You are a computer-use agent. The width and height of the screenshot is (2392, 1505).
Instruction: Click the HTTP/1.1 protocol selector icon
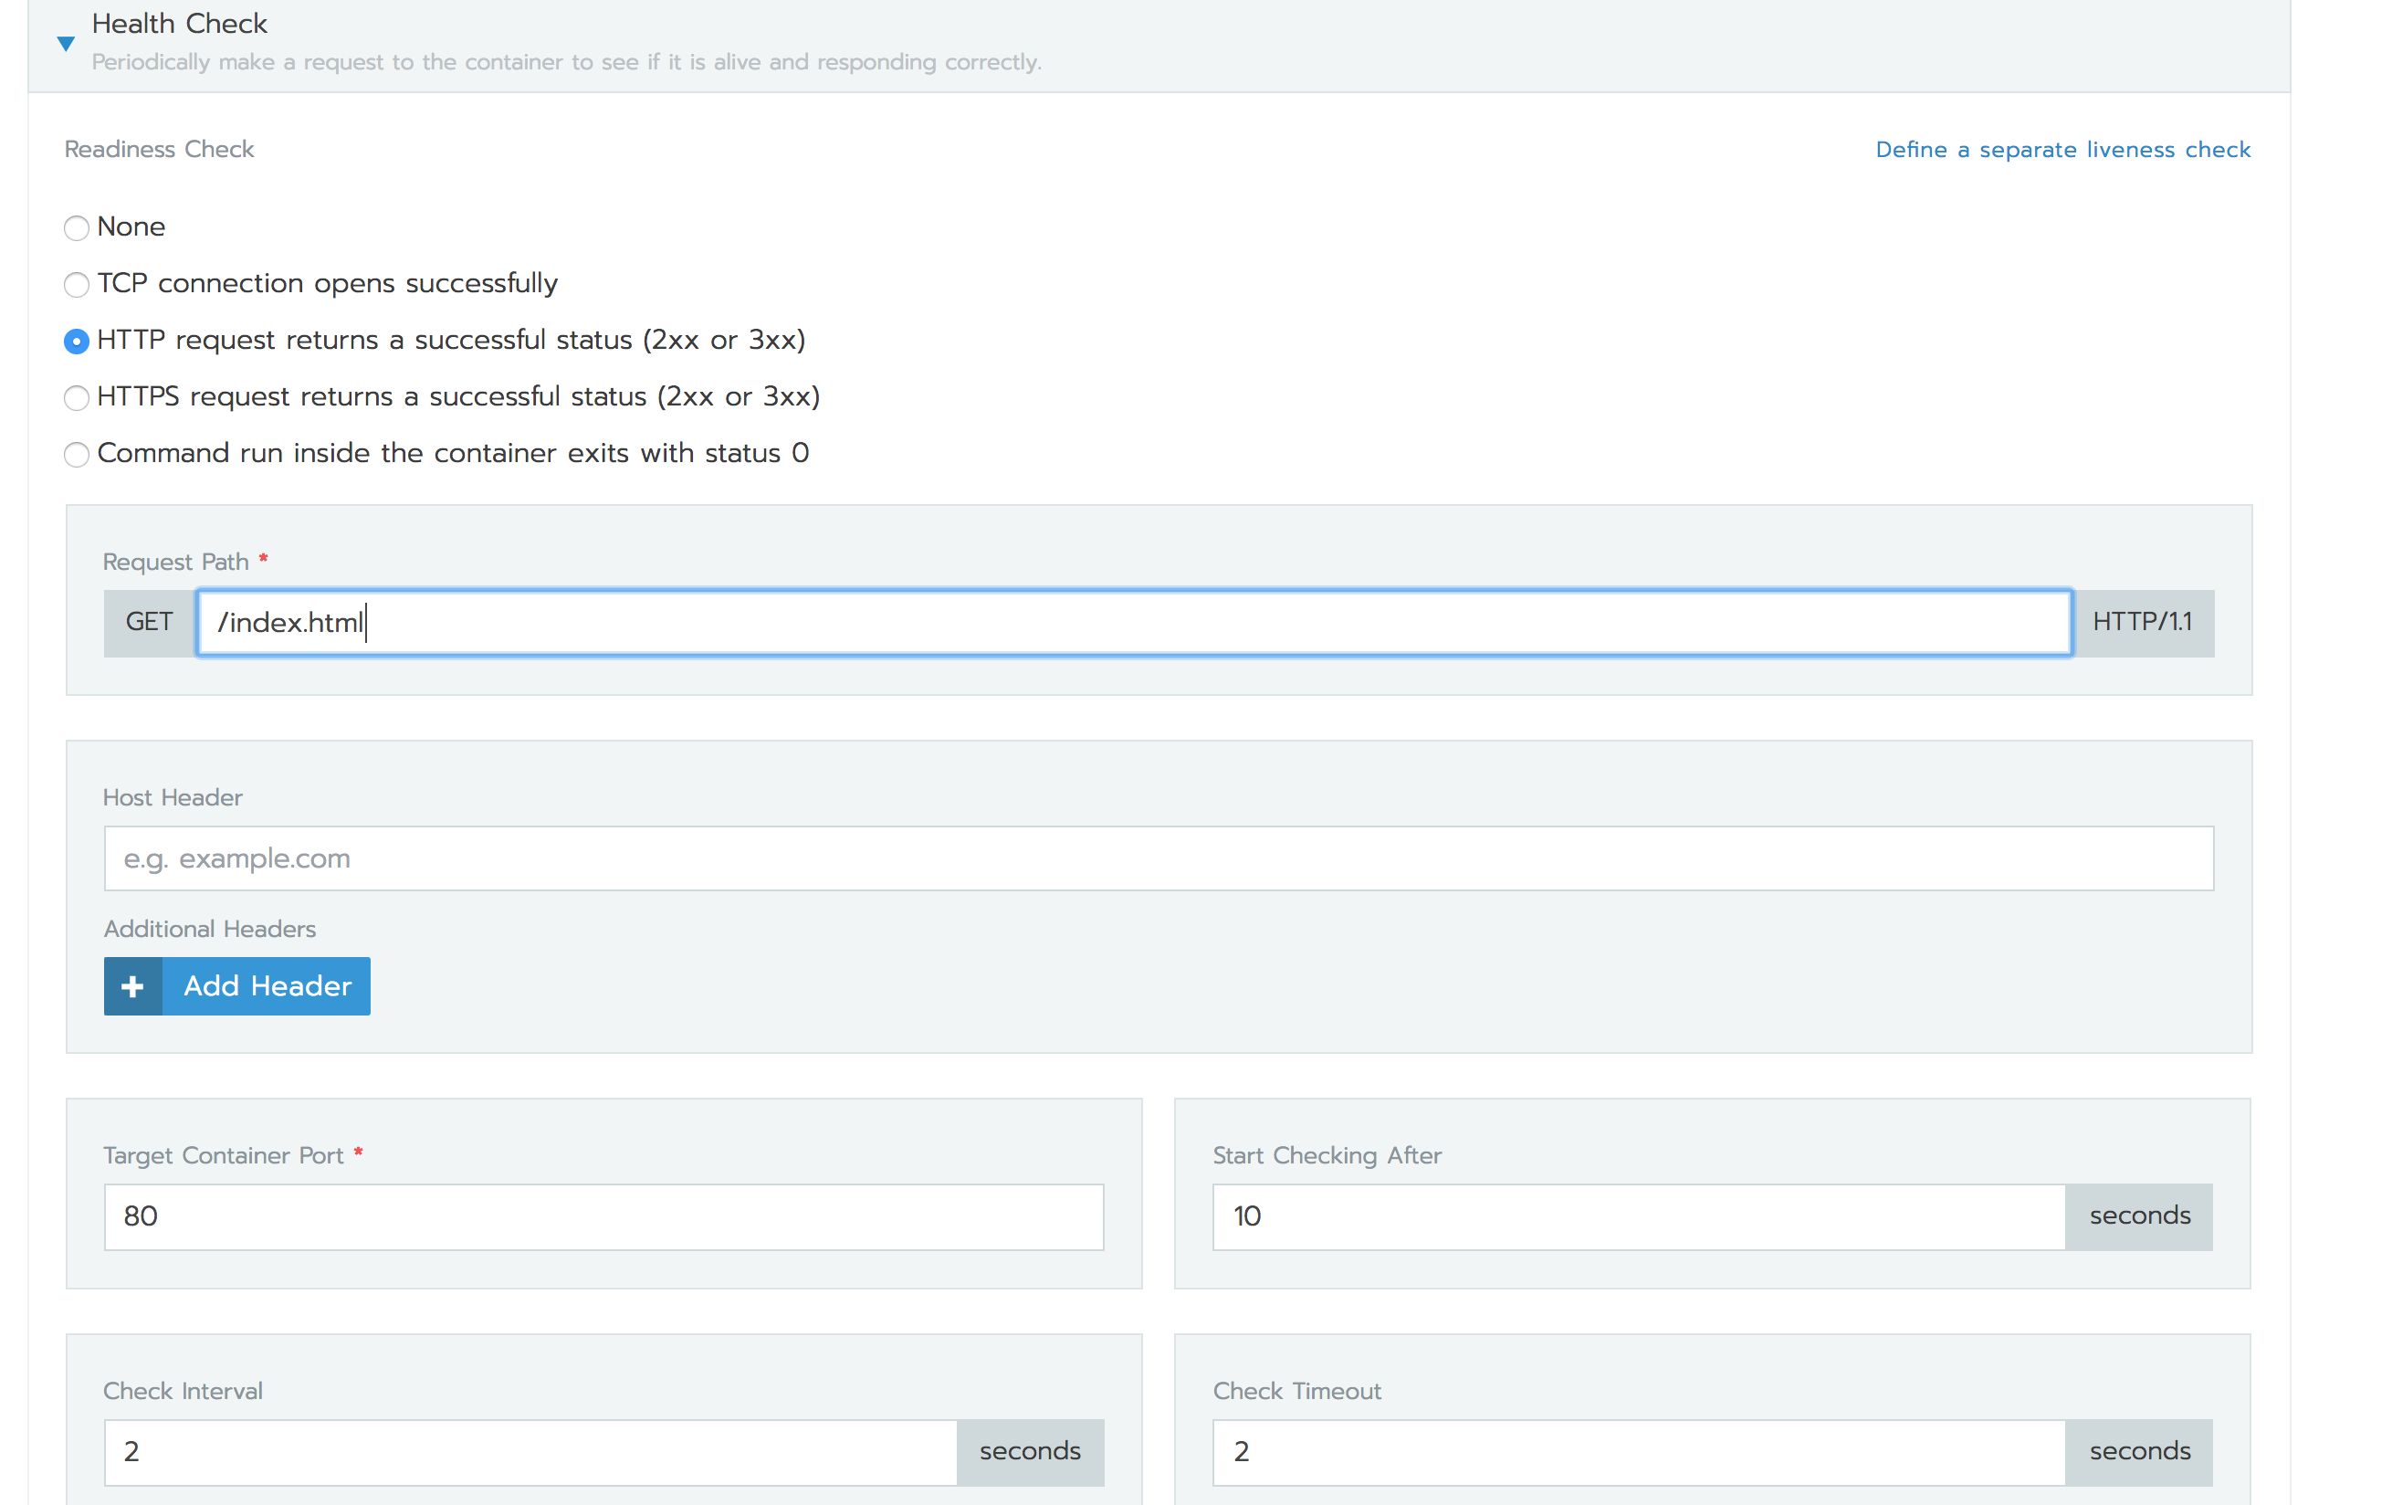pos(2145,623)
